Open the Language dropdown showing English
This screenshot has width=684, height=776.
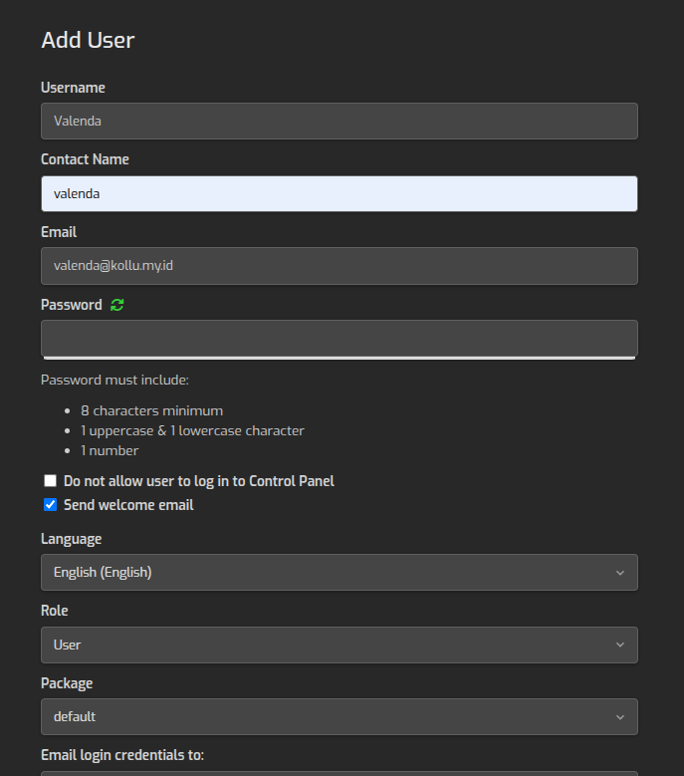pyautogui.click(x=339, y=573)
